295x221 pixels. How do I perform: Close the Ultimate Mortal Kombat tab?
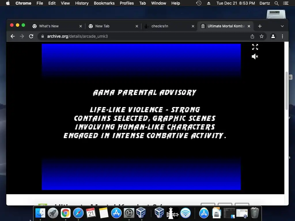[249, 26]
